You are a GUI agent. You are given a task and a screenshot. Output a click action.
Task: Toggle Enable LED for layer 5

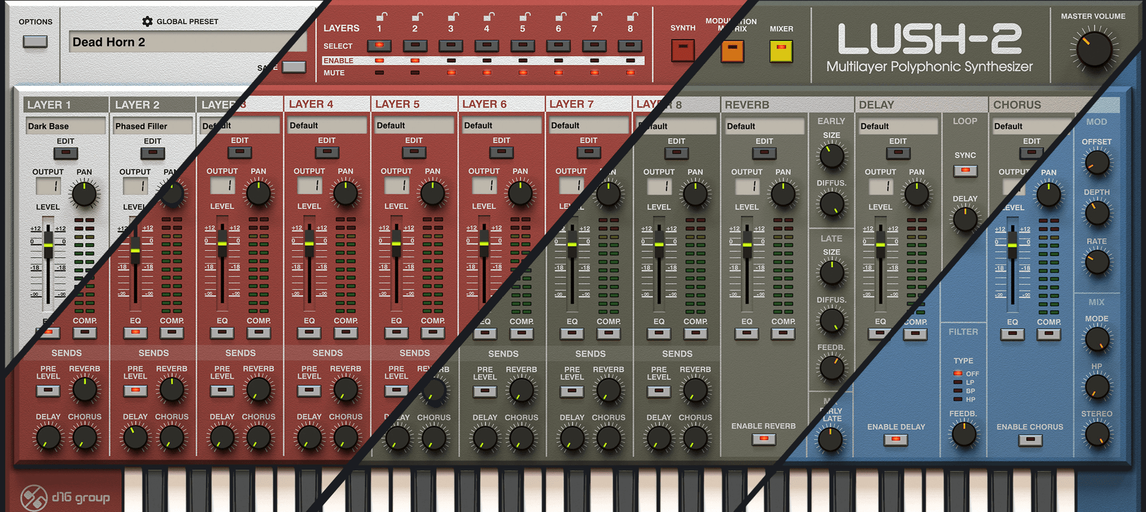(x=523, y=61)
